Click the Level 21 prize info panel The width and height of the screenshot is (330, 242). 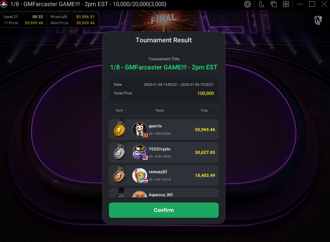(x=49, y=20)
